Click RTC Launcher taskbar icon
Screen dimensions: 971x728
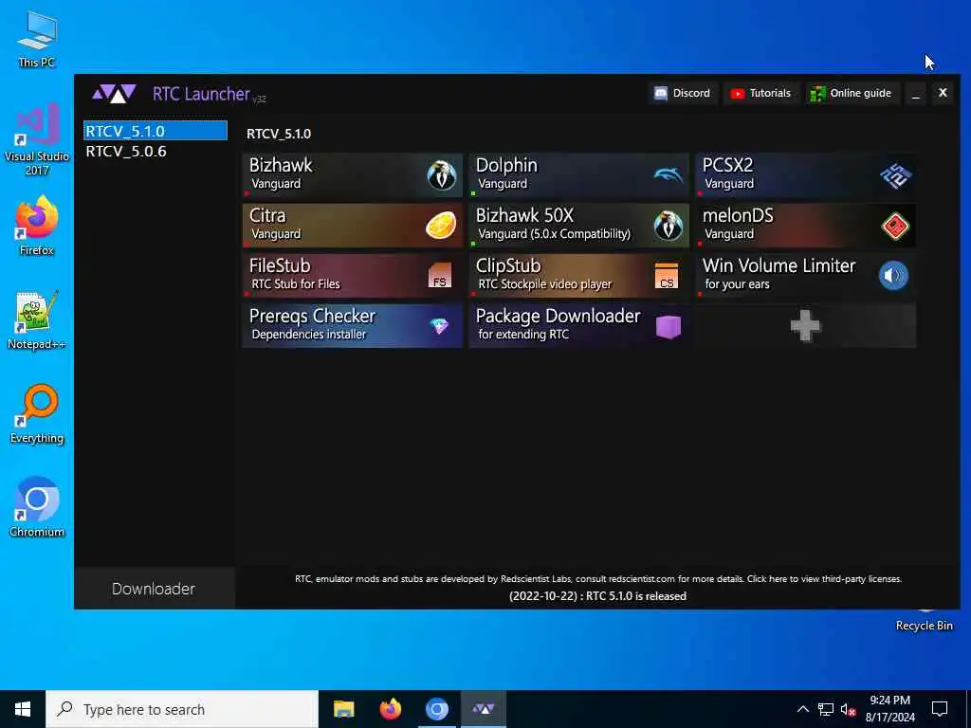pyautogui.click(x=483, y=709)
